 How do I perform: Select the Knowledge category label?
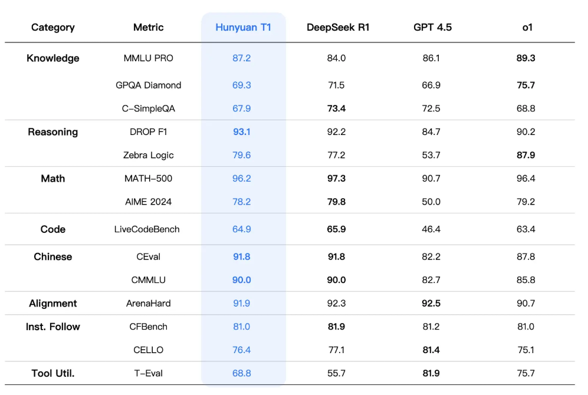click(x=53, y=58)
